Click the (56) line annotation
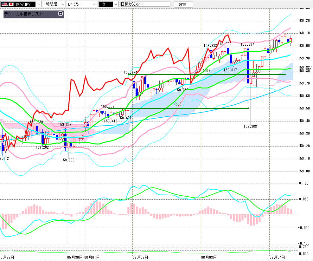The height and width of the screenshot is (261, 313). [206, 70]
